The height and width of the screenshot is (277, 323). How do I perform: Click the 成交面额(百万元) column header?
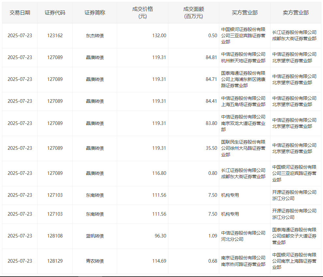click(x=193, y=13)
